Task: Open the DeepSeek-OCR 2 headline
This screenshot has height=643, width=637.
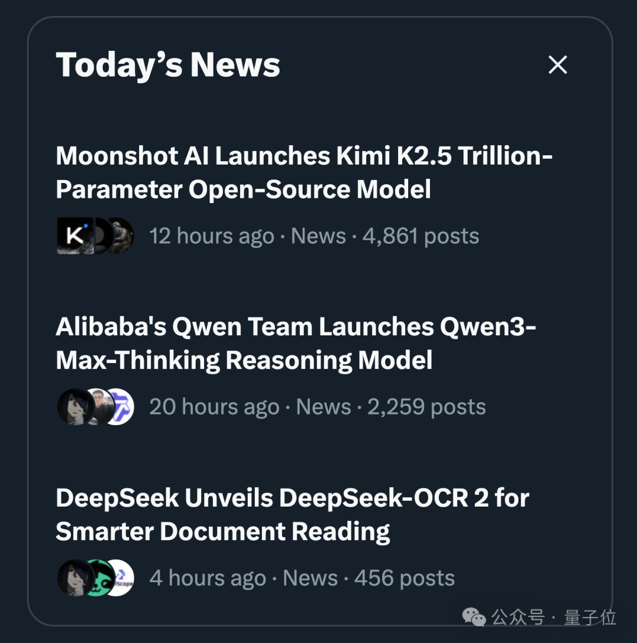Action: coord(291,514)
